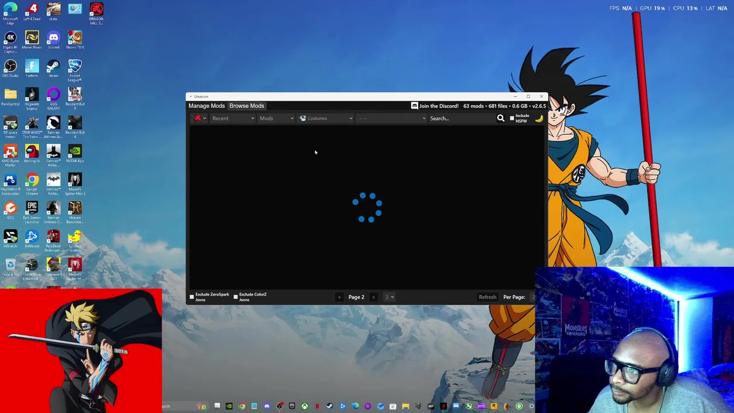
Task: Open the page number dropdown
Action: pyautogui.click(x=390, y=297)
